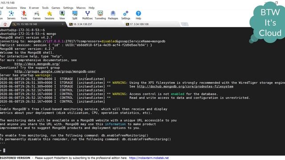Viewport: 285px width, 160px height.
Task: Click the 'Access control is not enabled' warning
Action: click(x=173, y=94)
